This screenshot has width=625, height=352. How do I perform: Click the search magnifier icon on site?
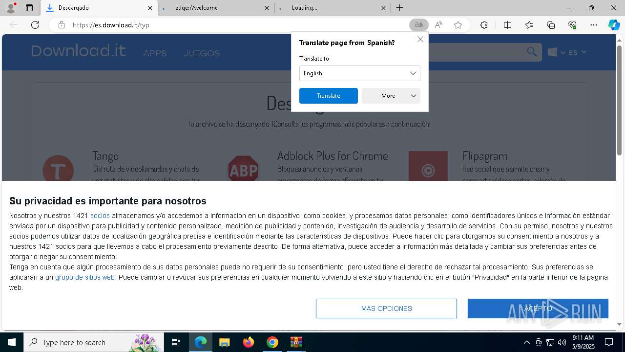pyautogui.click(x=532, y=52)
